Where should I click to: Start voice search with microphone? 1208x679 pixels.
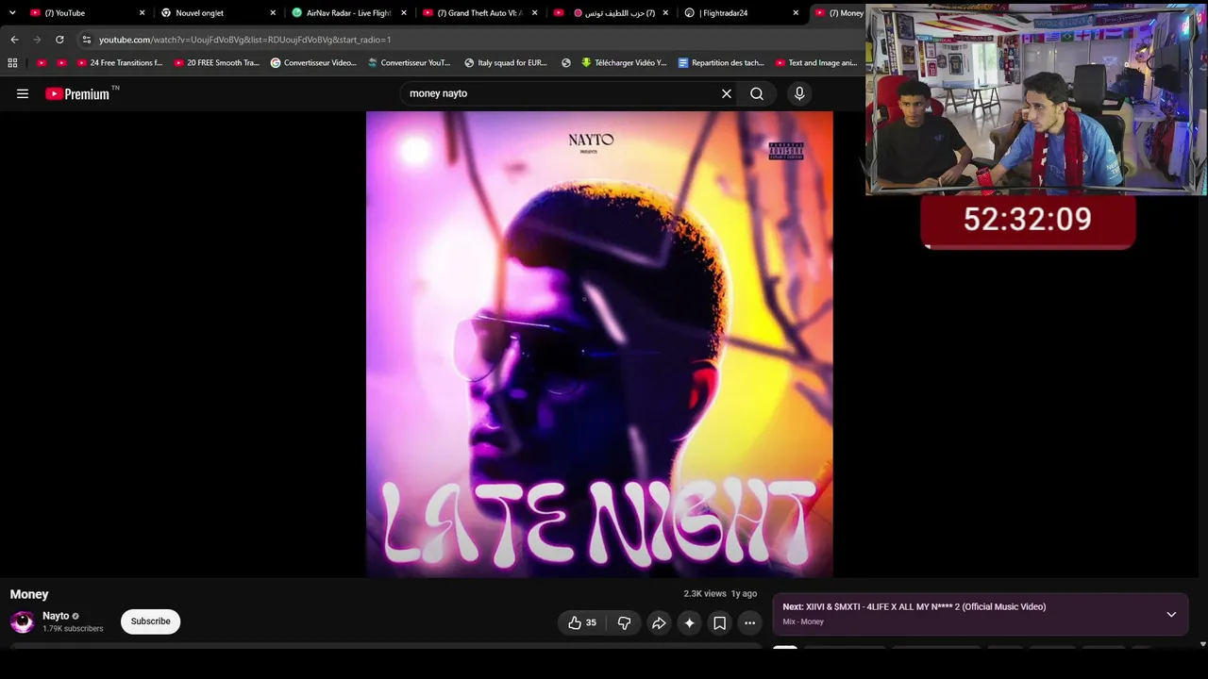799,93
